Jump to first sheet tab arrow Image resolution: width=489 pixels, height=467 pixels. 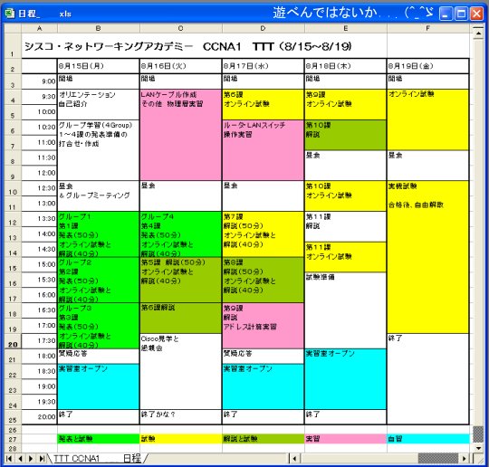tap(9, 458)
